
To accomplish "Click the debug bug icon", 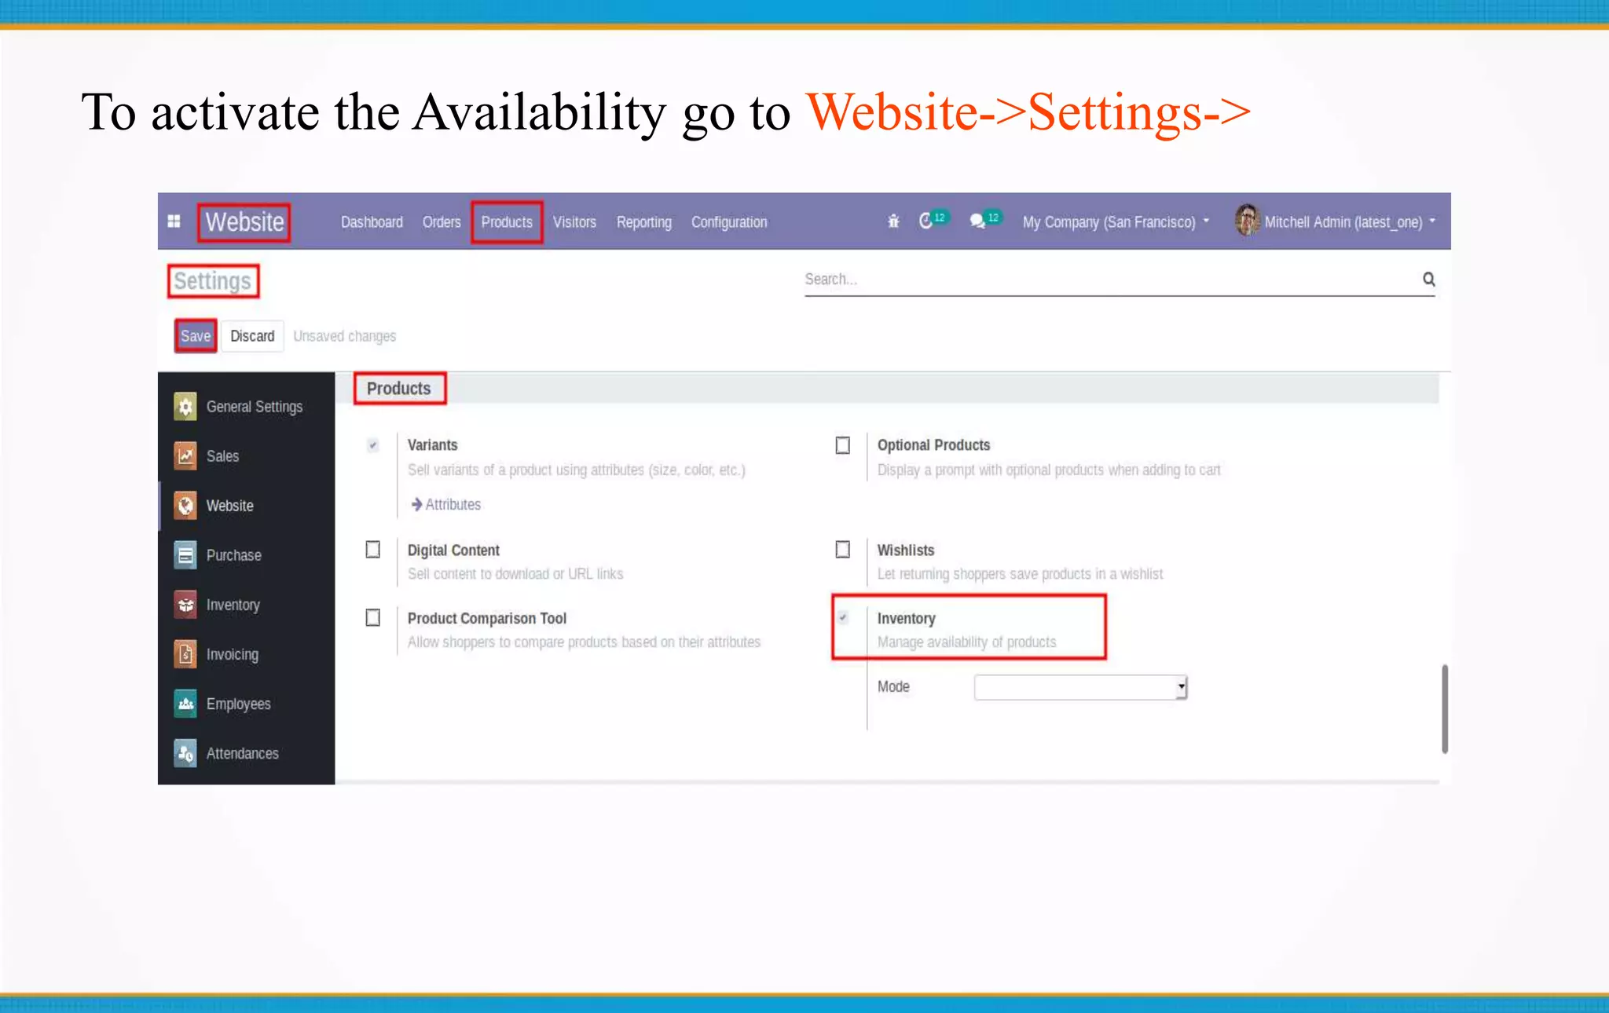I will [893, 221].
